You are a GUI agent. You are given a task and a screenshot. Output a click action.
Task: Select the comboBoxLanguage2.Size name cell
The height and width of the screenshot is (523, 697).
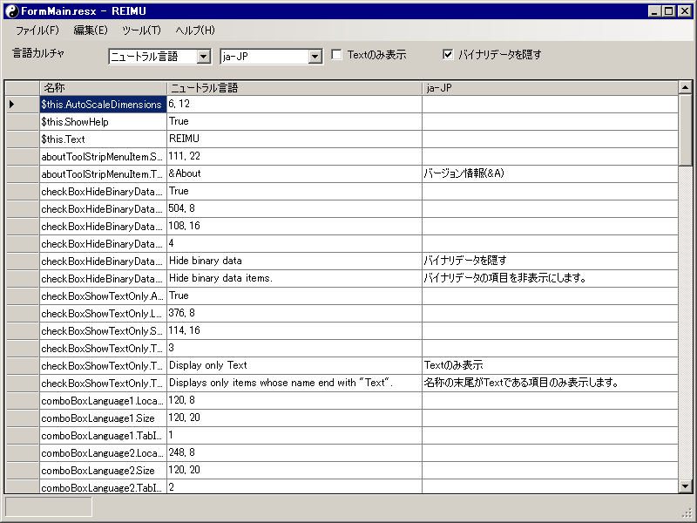103,470
